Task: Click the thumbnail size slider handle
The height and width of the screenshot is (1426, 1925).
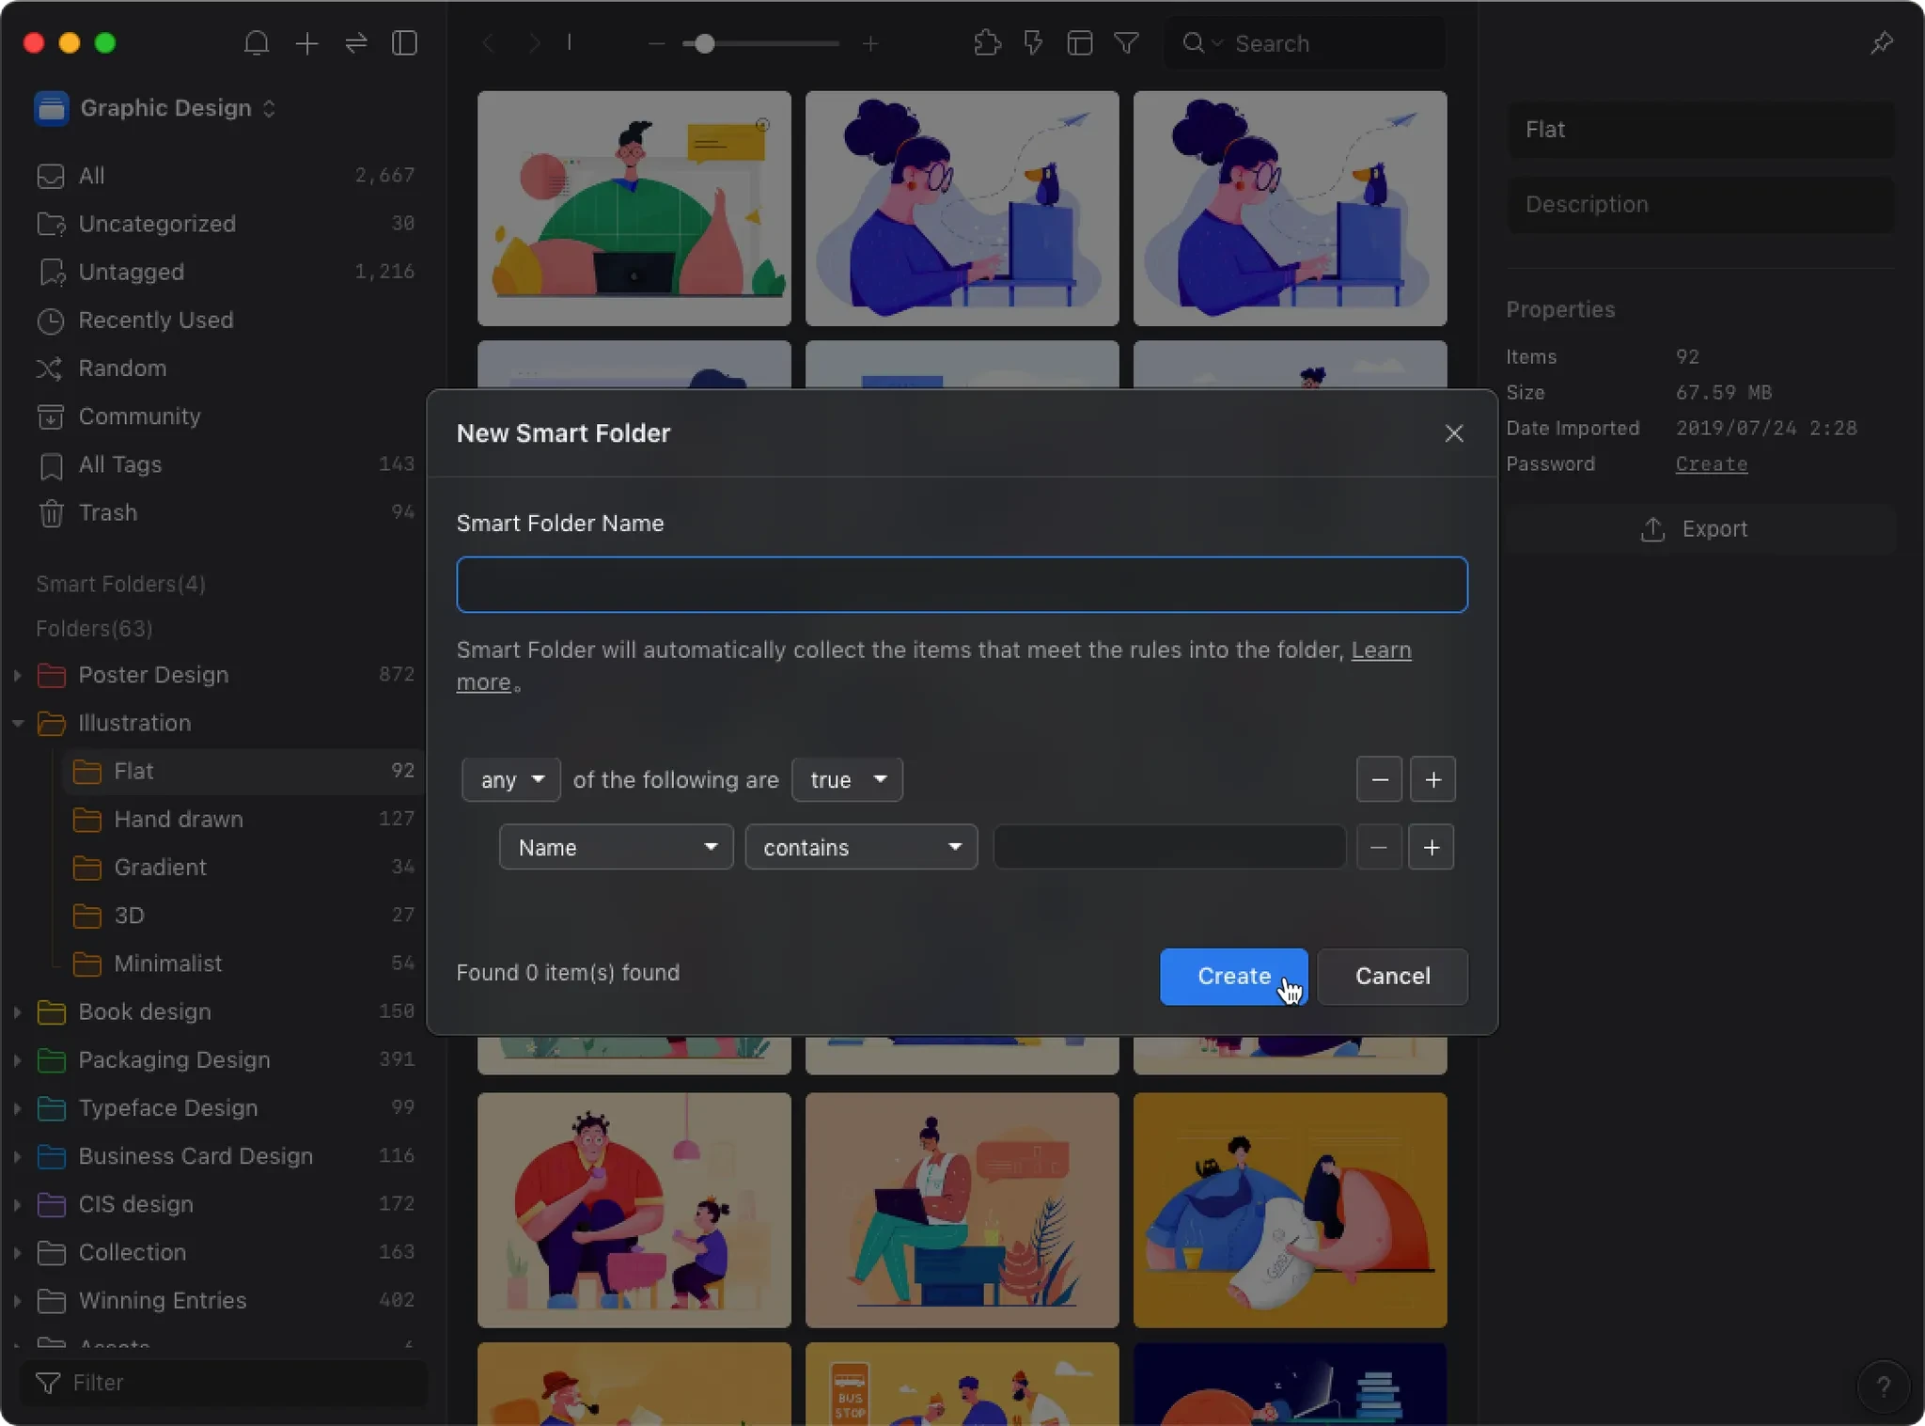Action: click(x=704, y=43)
